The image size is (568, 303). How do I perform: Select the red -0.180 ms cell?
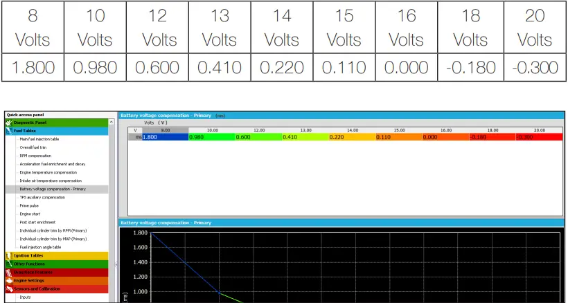tap(492, 138)
